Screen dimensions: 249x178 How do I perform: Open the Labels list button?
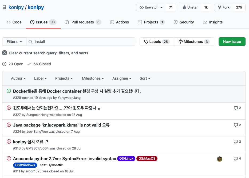click(157, 42)
